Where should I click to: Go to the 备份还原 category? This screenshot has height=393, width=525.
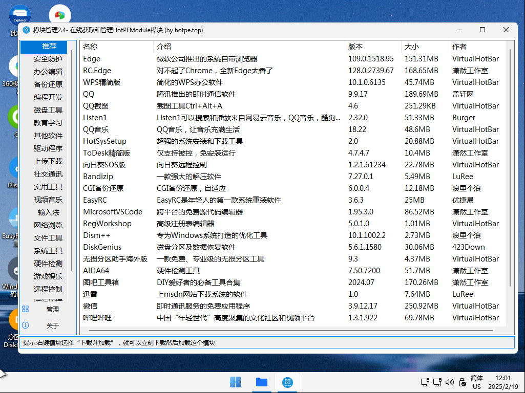pyautogui.click(x=44, y=84)
